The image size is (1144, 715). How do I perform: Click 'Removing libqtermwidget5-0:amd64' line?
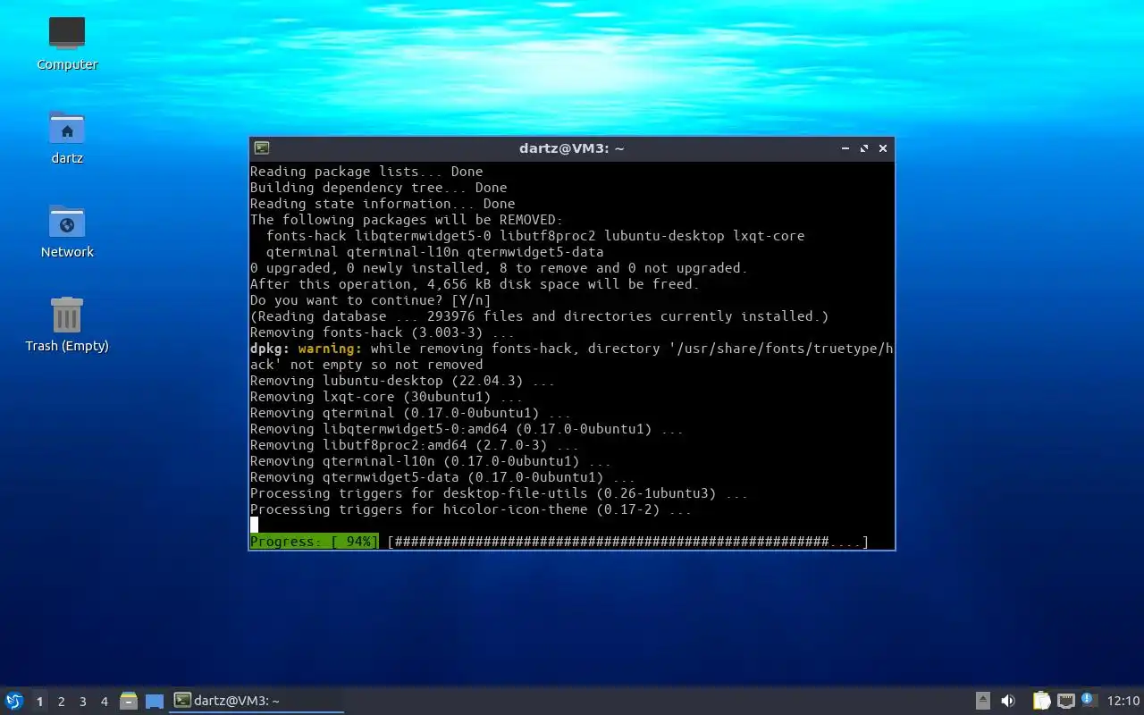pos(467,429)
